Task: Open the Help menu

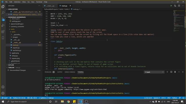Action: [x=46, y=2]
